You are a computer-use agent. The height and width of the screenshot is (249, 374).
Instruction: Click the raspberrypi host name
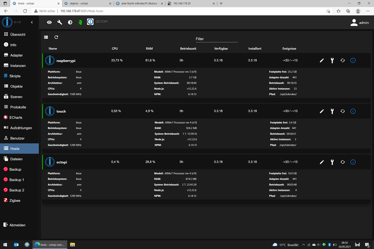66,60
